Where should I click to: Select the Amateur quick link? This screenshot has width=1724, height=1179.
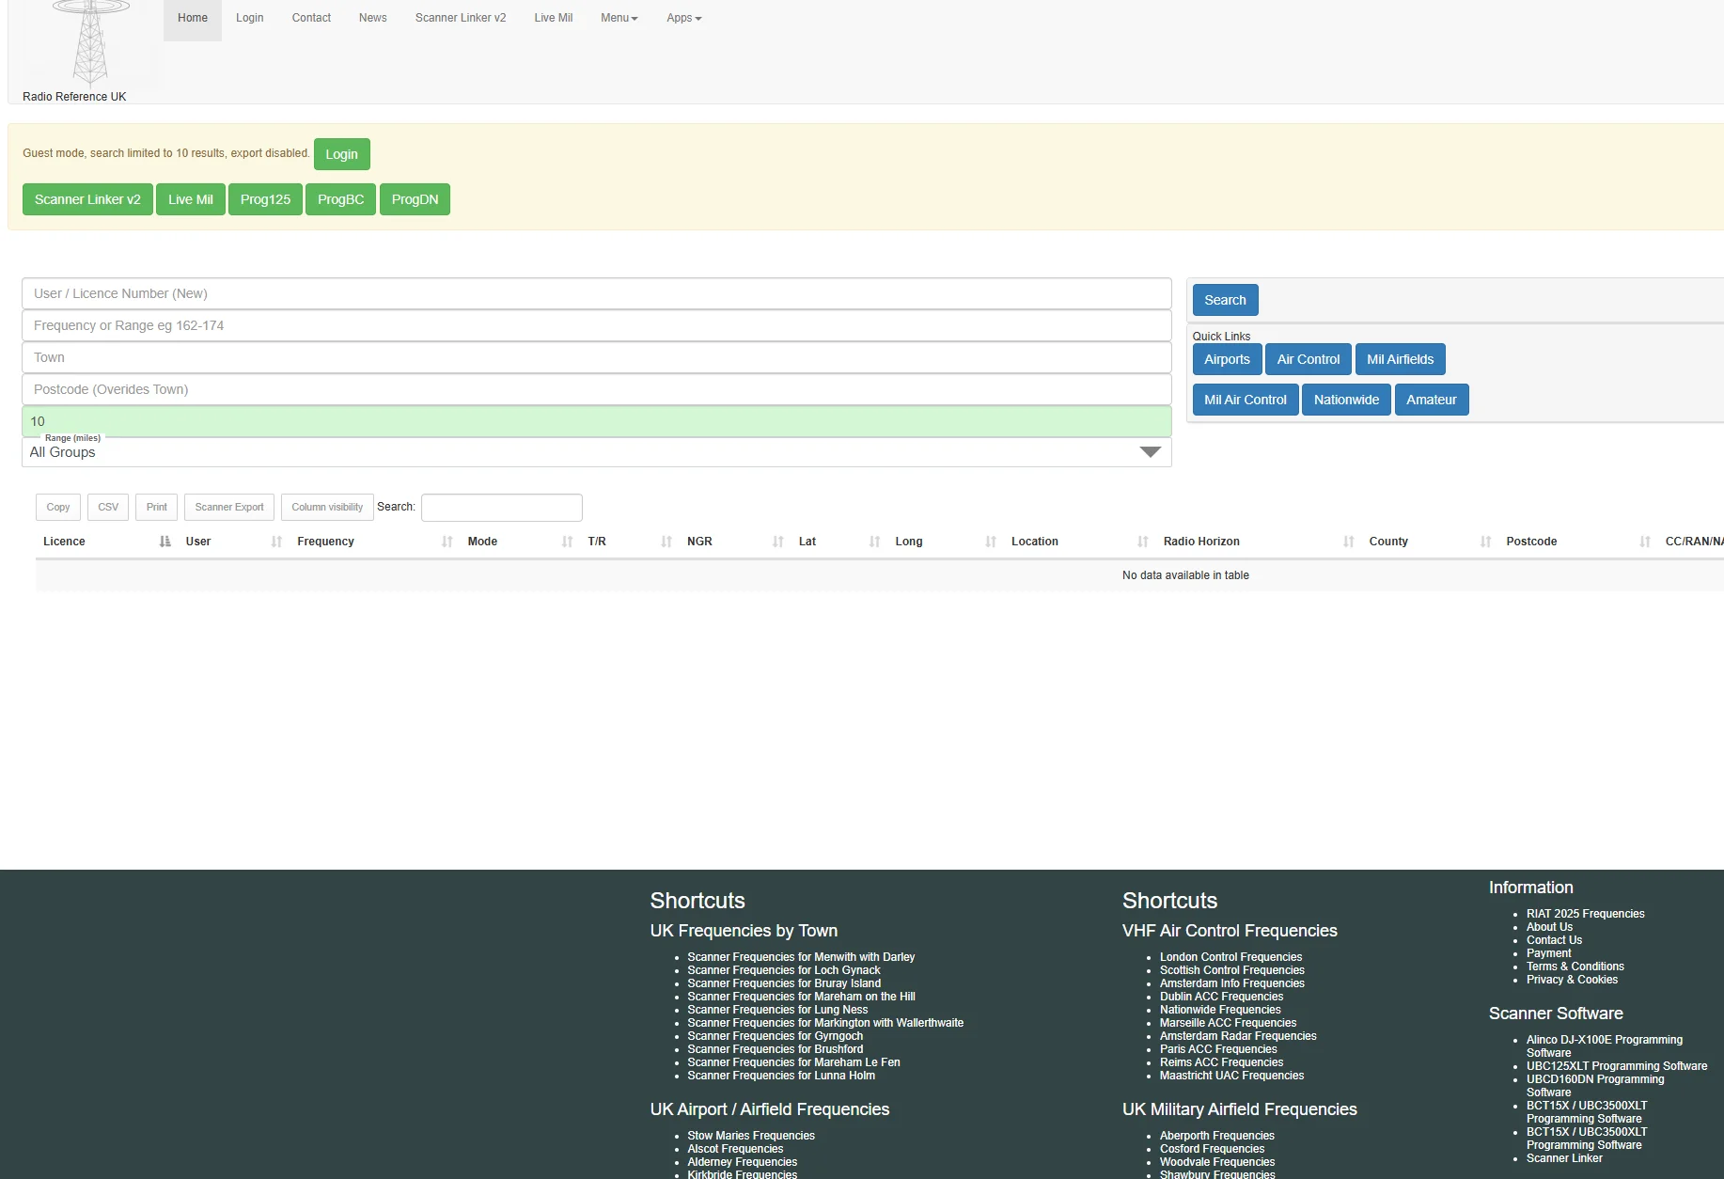pos(1432,400)
